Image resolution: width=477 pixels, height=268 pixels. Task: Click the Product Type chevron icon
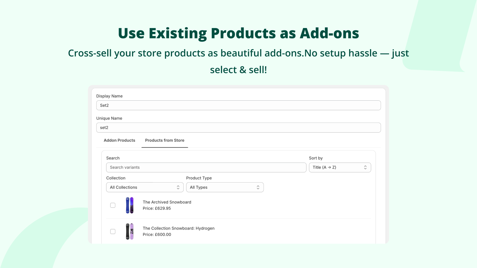pos(258,187)
